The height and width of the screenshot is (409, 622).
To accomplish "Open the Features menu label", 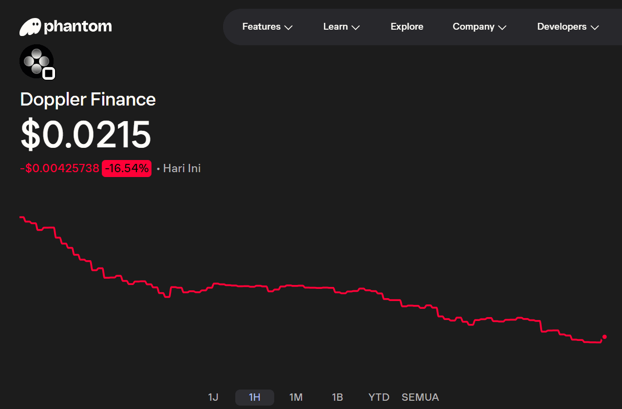I will coord(262,27).
